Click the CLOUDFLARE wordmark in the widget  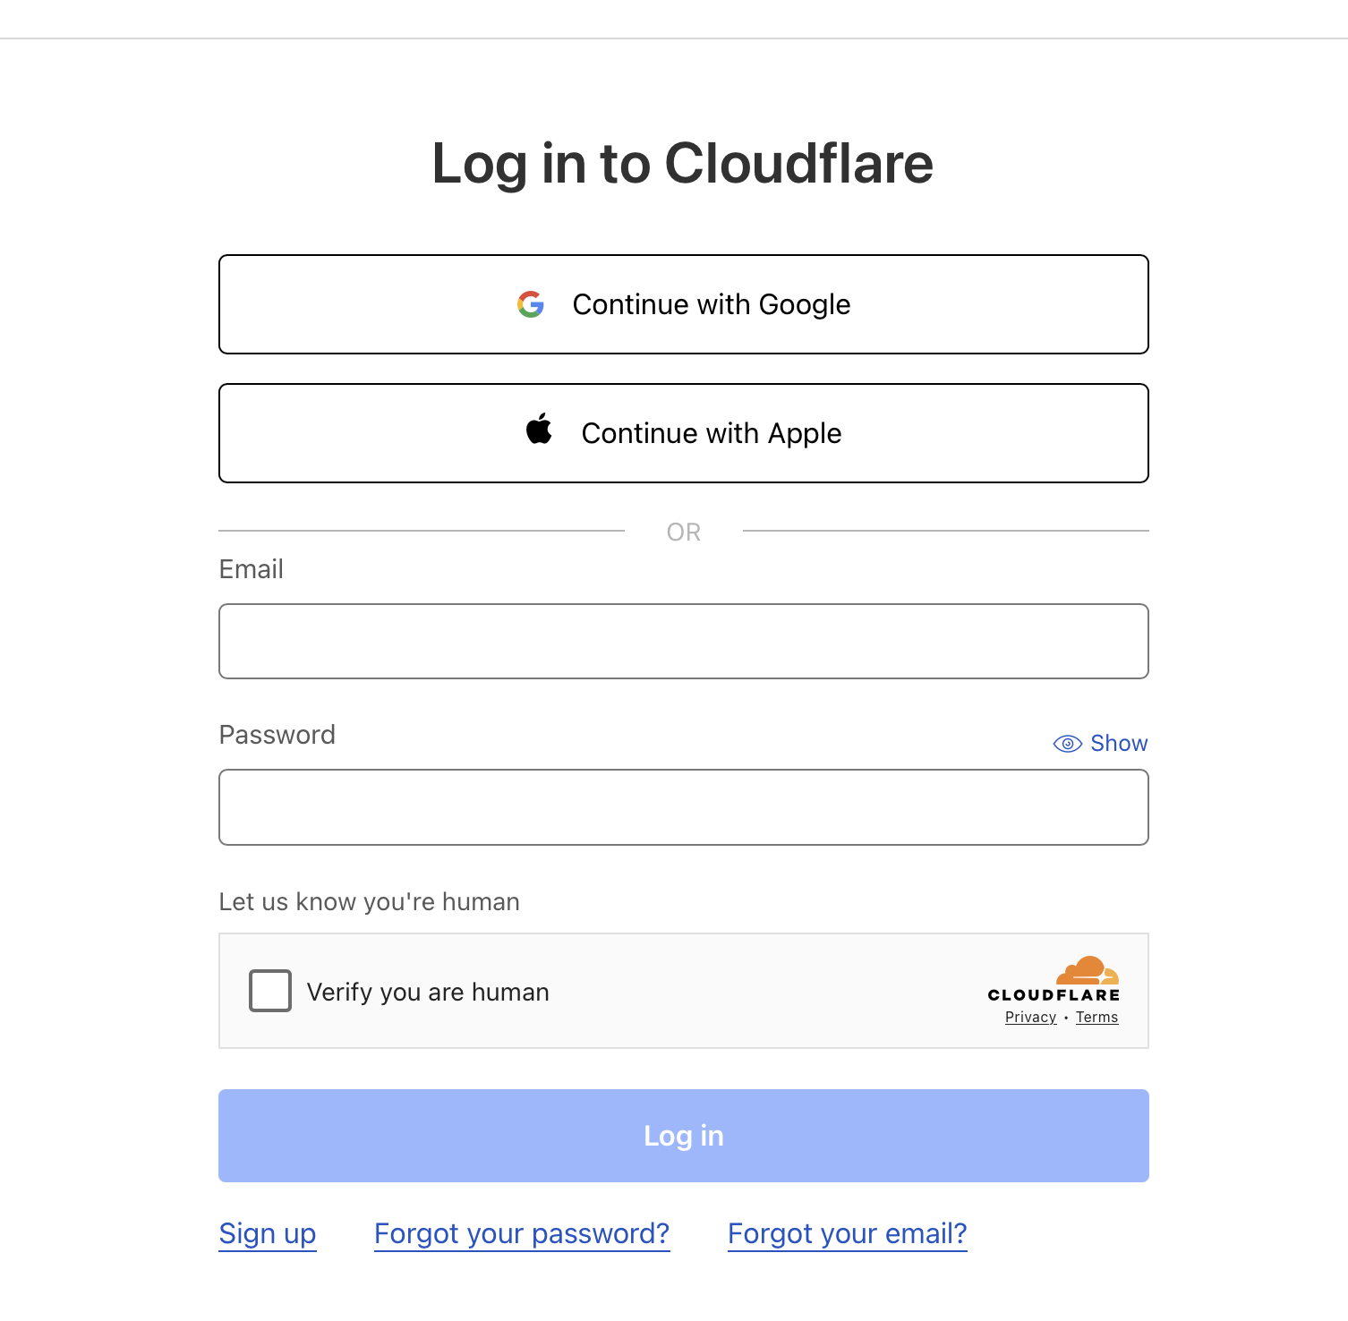pyautogui.click(x=1054, y=995)
